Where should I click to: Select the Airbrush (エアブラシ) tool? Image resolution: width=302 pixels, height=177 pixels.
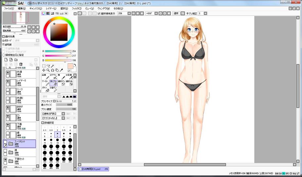click(x=54, y=76)
